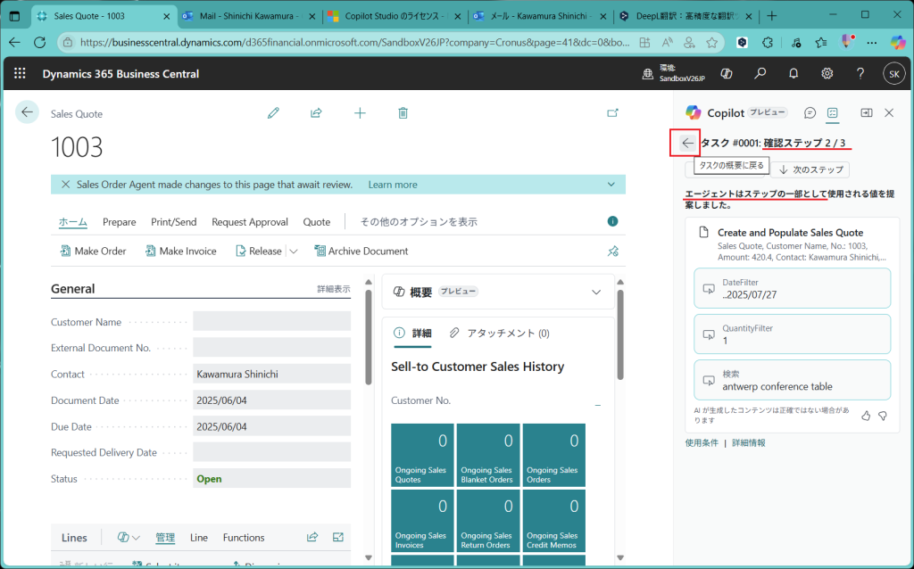Click the 次のステップ button

(810, 169)
